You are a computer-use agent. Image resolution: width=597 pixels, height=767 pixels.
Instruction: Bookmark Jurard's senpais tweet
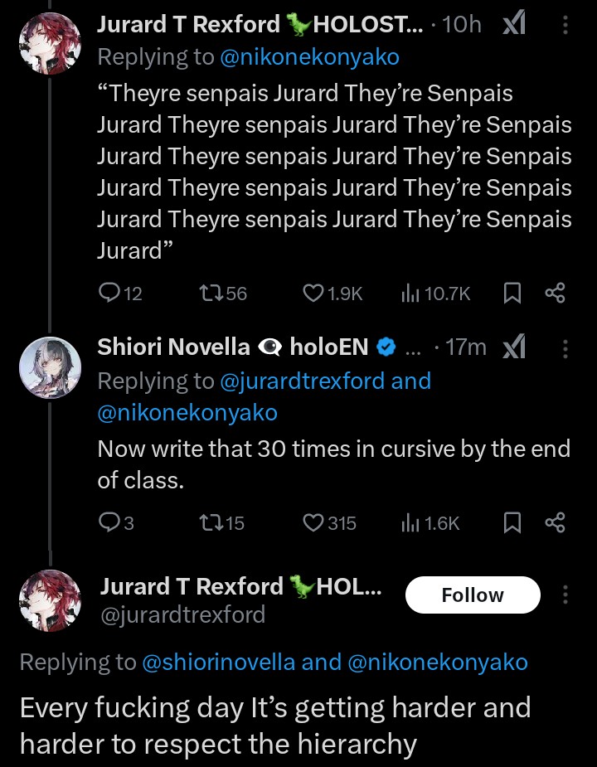[x=513, y=293]
